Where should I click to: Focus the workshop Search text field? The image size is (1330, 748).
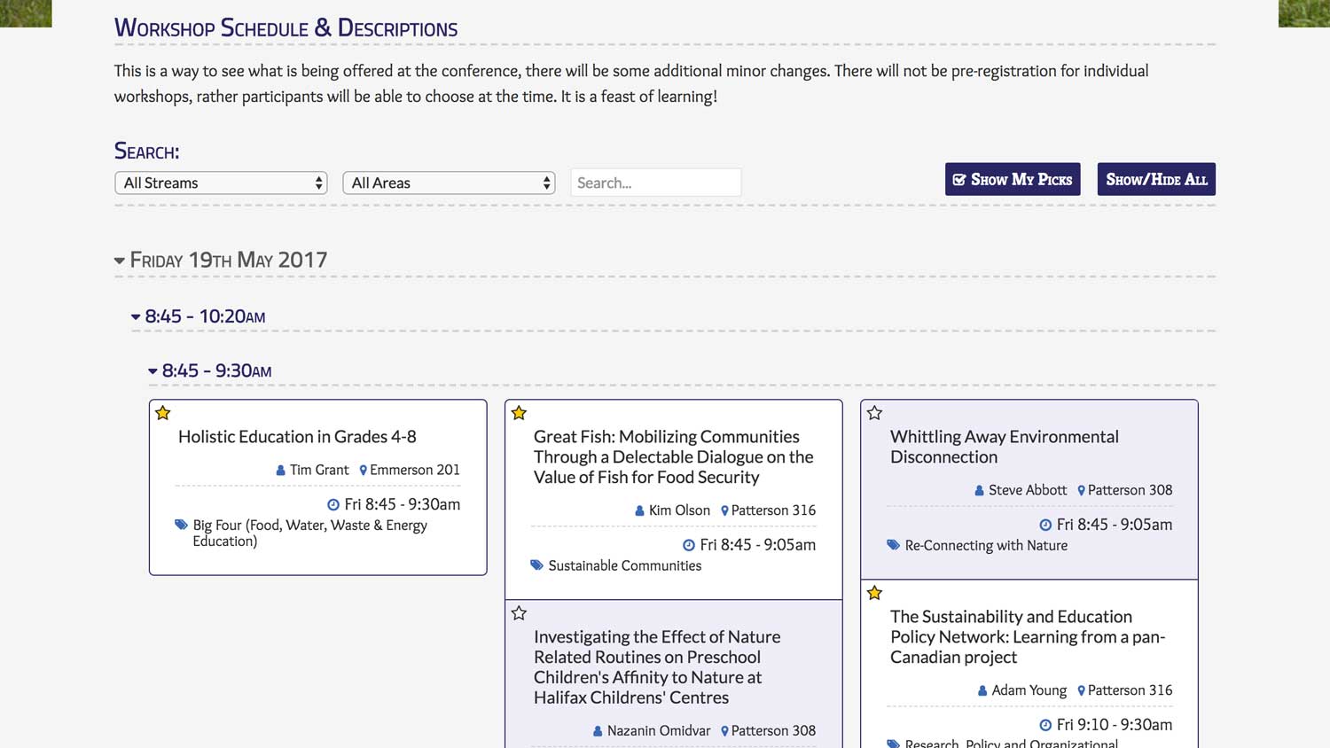pos(656,183)
